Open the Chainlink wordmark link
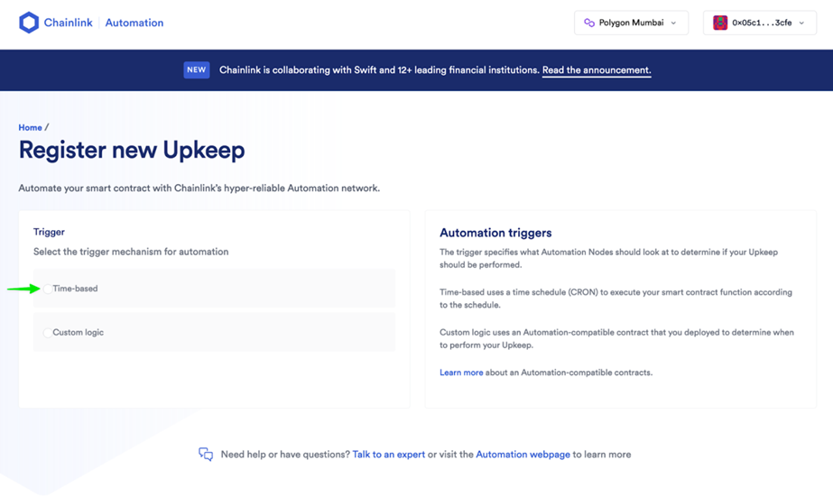 coord(68,23)
